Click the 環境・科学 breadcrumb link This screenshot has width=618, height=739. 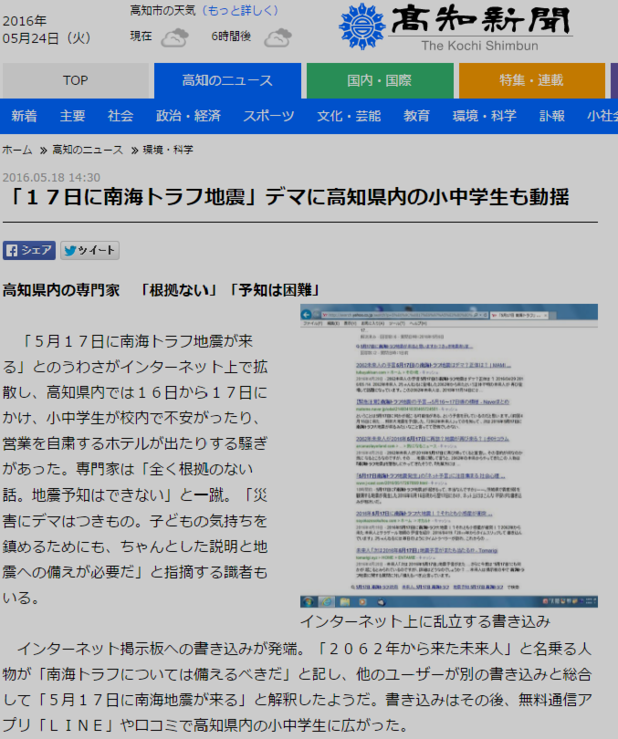167,149
